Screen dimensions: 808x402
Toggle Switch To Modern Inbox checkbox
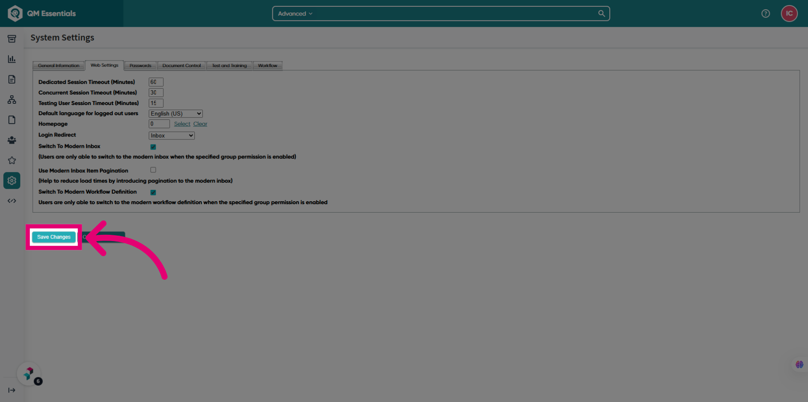[153, 147]
